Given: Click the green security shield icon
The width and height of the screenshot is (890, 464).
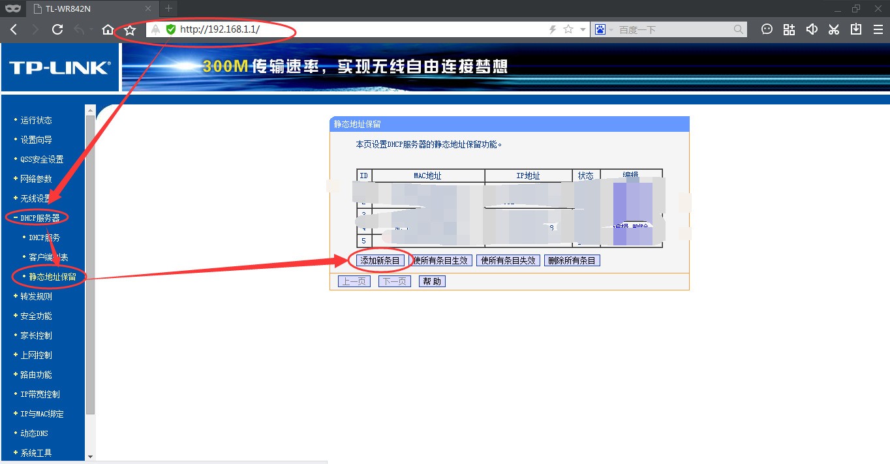Looking at the screenshot, I should click(x=171, y=29).
